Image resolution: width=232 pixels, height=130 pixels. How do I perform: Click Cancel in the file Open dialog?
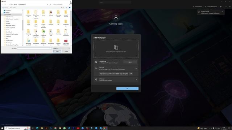tap(66, 51)
